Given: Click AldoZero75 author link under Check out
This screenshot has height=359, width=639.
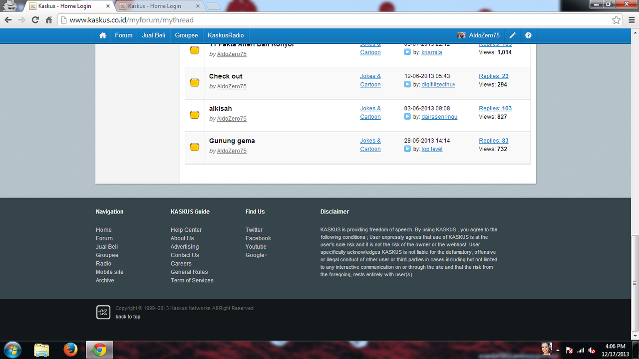Looking at the screenshot, I should tap(232, 86).
